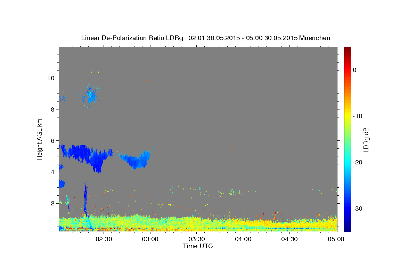The height and width of the screenshot is (278, 417).
Task: Click the height tick label 6
Action: [52, 140]
